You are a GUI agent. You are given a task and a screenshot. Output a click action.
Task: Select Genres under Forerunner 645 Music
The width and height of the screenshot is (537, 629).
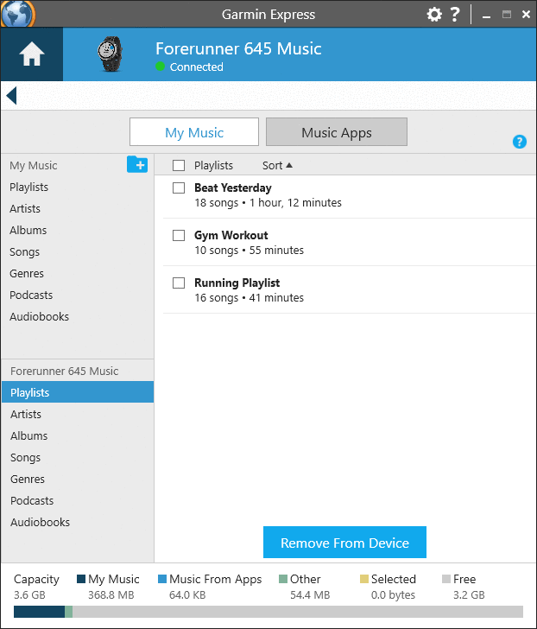(x=28, y=479)
